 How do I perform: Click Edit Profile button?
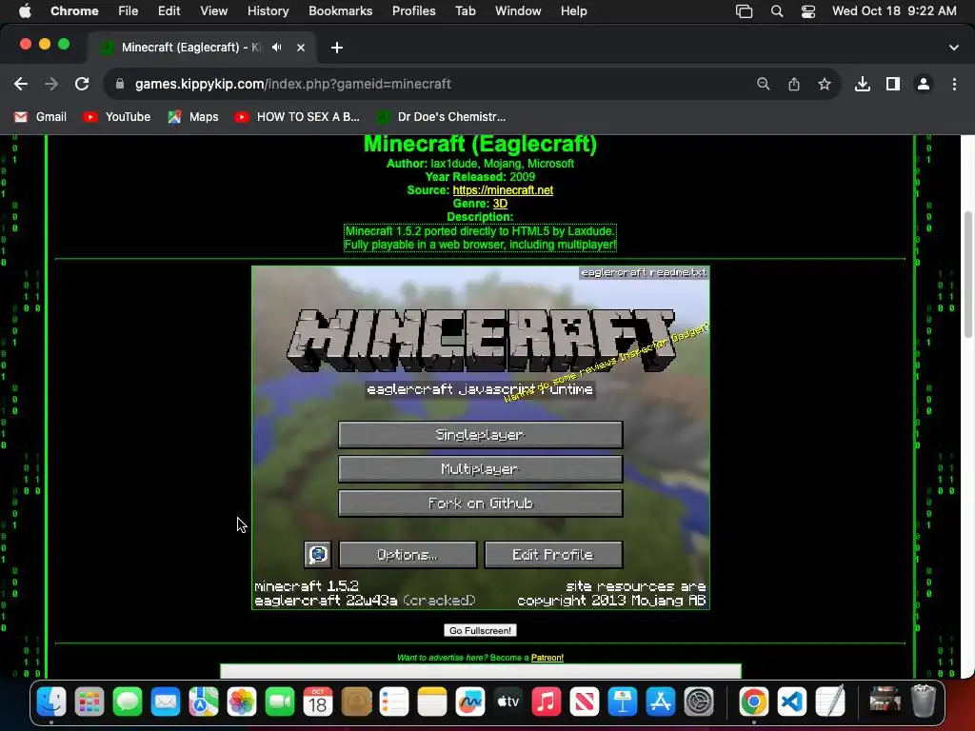[553, 555]
